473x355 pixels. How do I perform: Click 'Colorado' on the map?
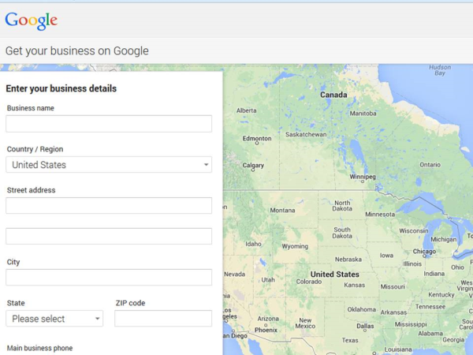tap(308, 282)
